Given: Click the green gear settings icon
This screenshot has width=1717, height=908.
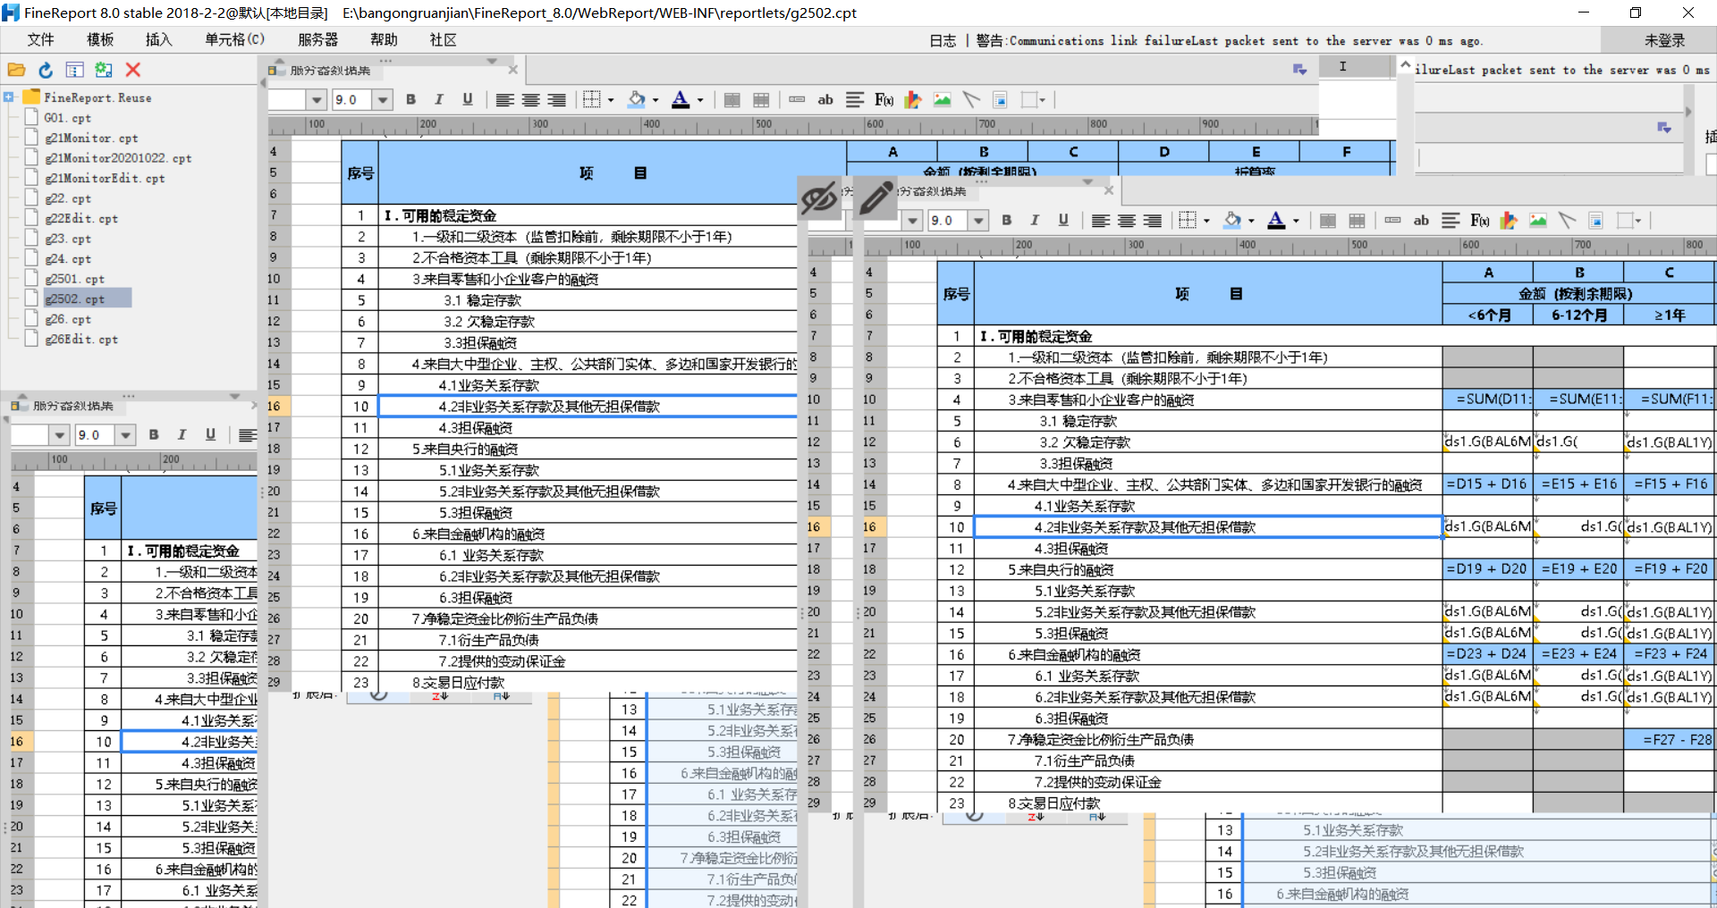Looking at the screenshot, I should 104,70.
